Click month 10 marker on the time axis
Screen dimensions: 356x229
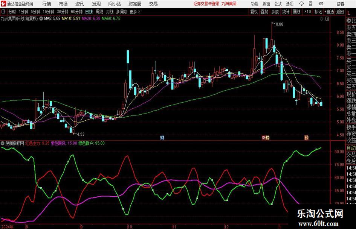pos(130,226)
